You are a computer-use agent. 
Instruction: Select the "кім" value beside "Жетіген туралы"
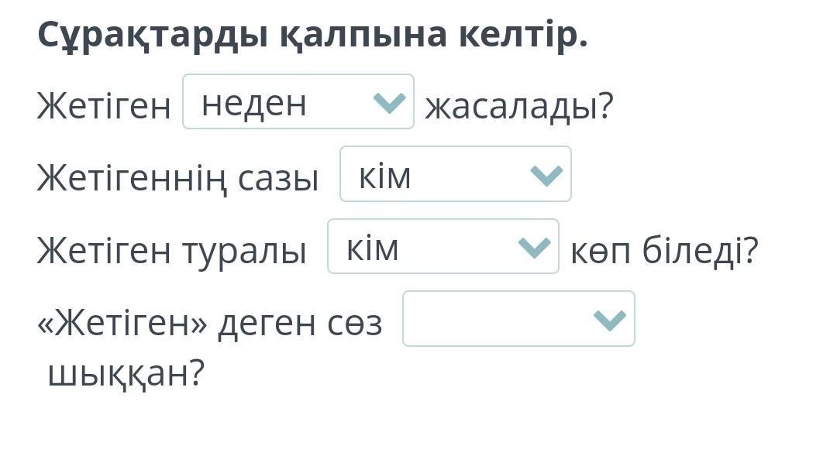372,248
